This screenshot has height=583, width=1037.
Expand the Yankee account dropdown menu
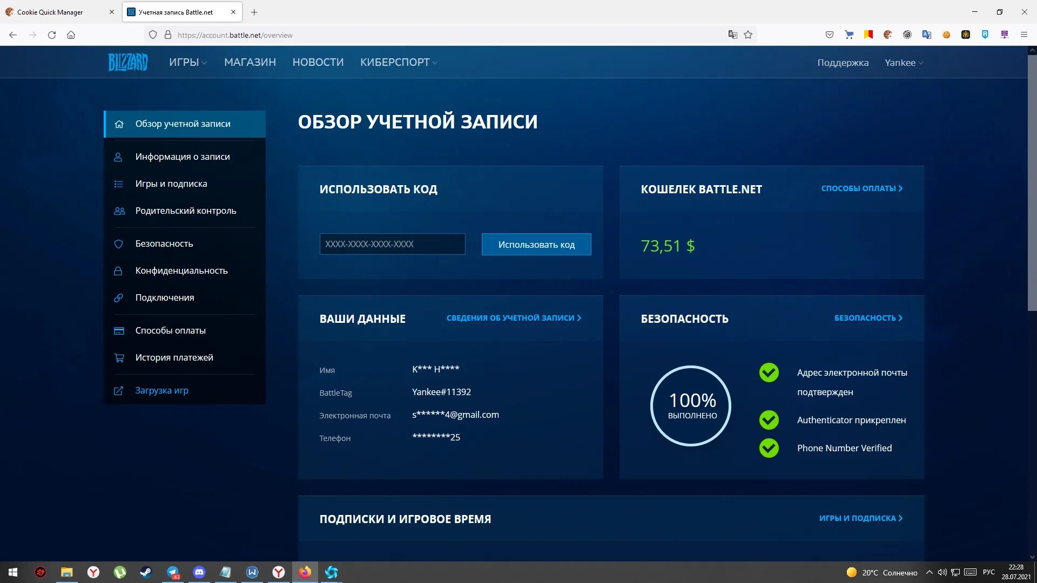pyautogui.click(x=903, y=62)
